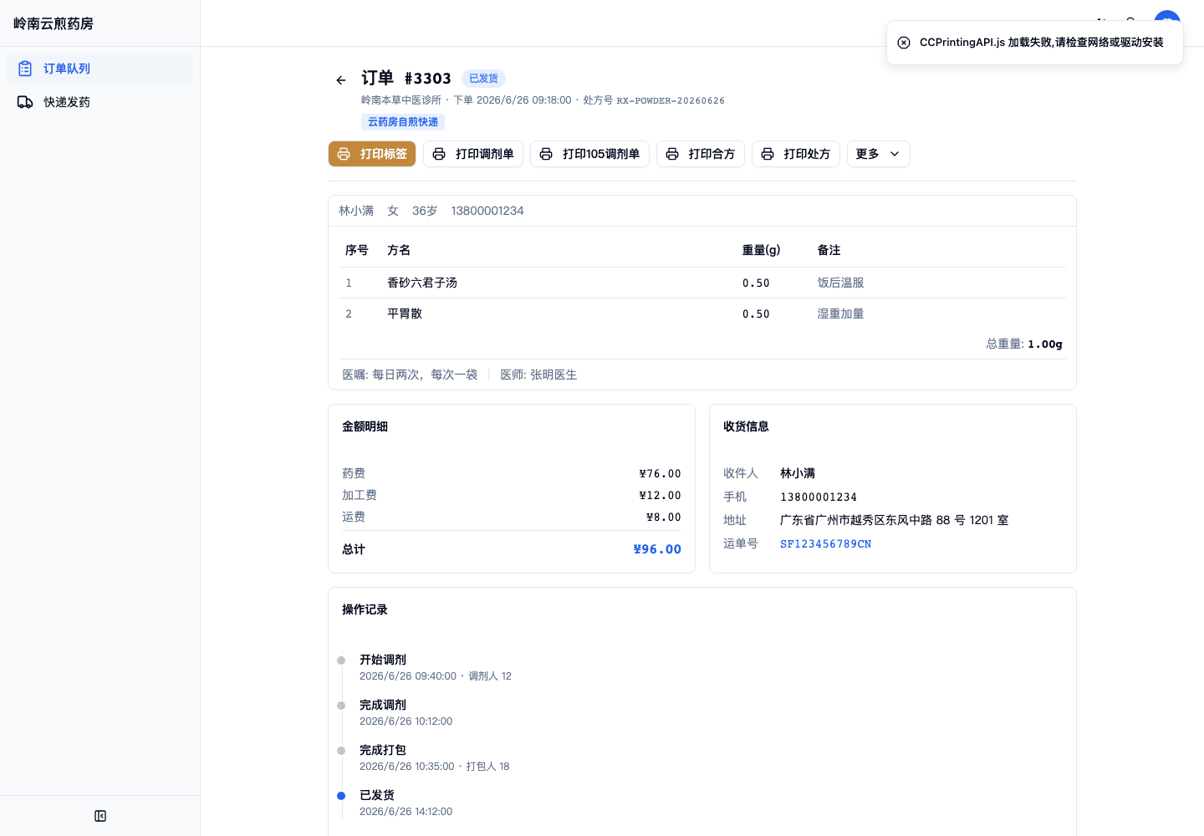Click the 饭后温服 remark

pyautogui.click(x=840, y=283)
